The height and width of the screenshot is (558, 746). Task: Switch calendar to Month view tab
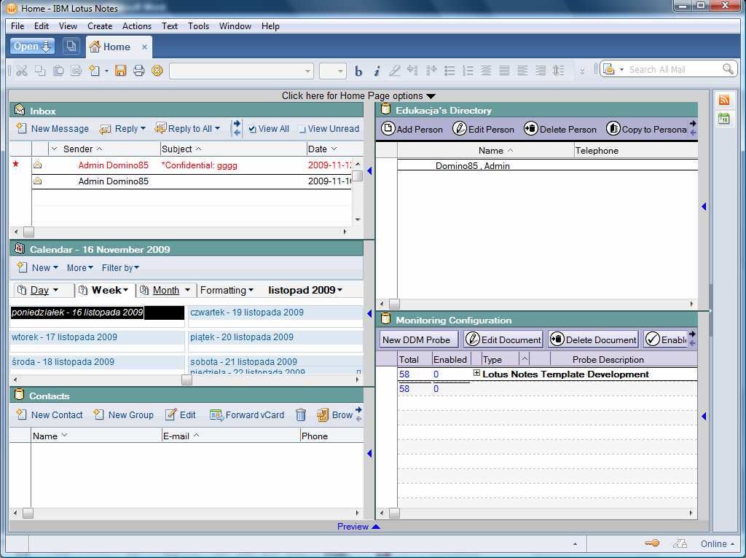coord(166,290)
